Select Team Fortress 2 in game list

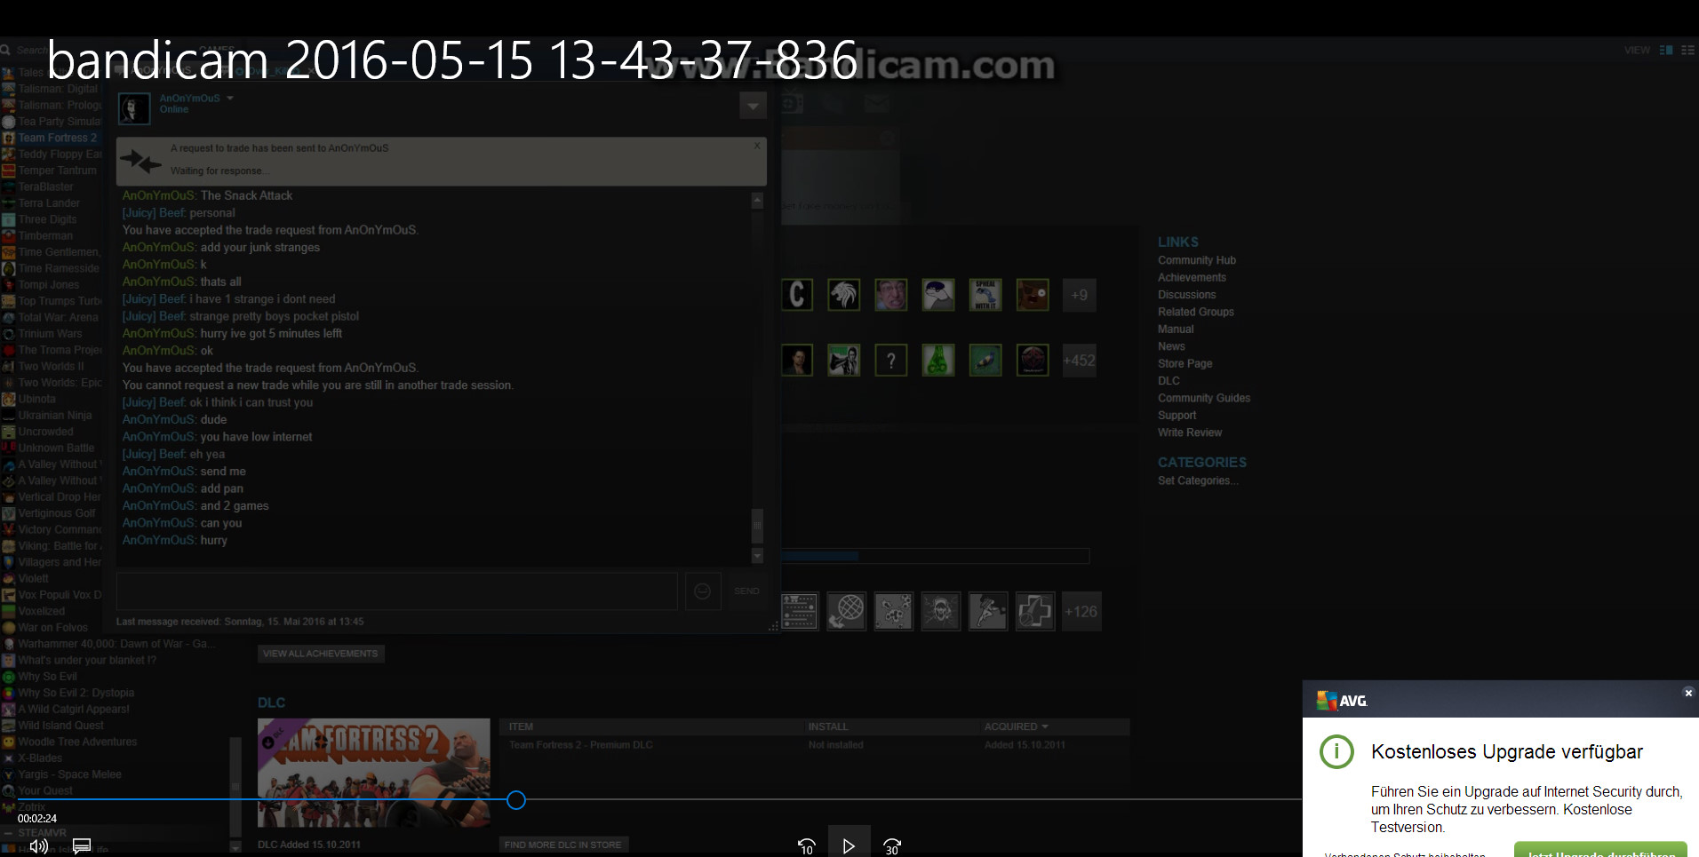57,138
